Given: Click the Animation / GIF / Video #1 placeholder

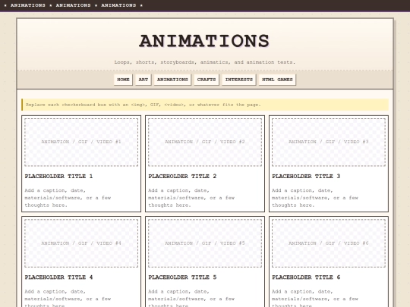Looking at the screenshot, I should (x=81, y=142).
